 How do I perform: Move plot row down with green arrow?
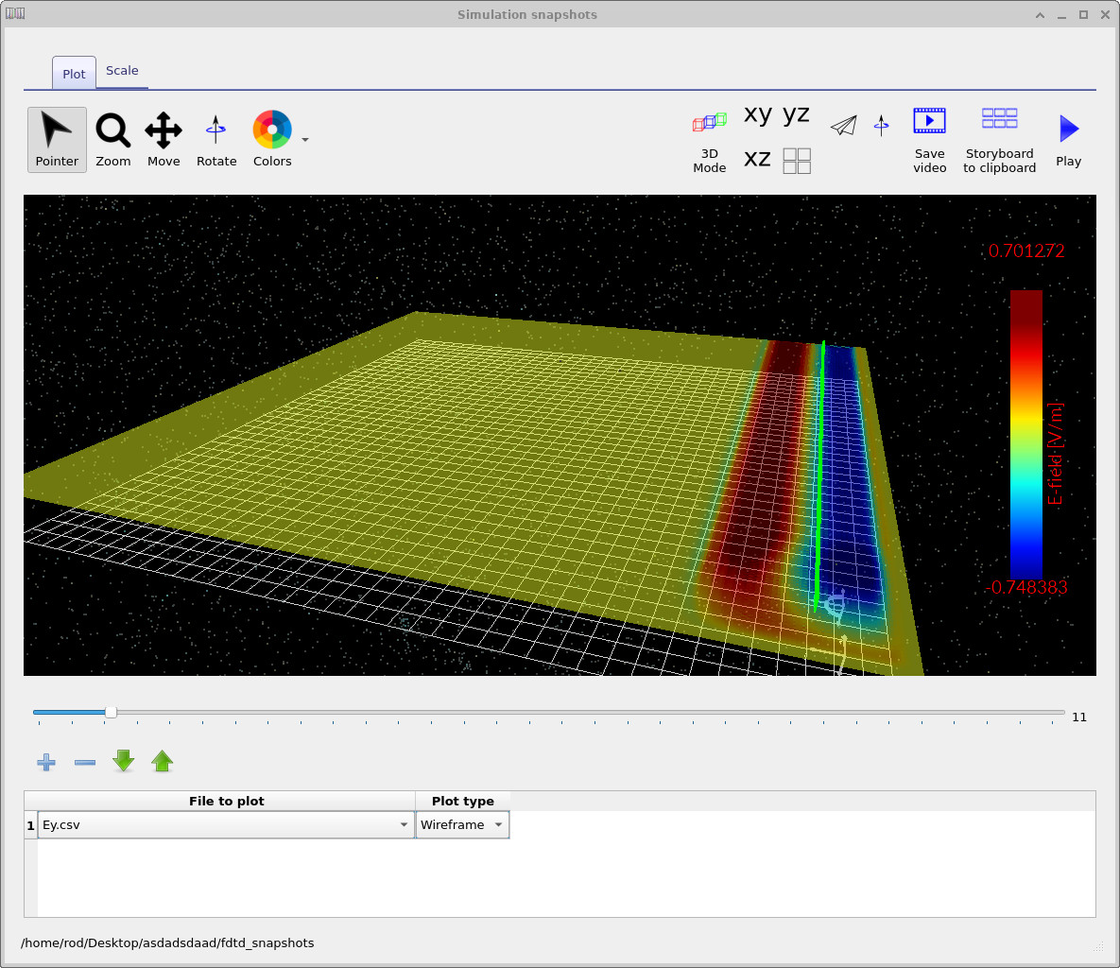(x=124, y=761)
